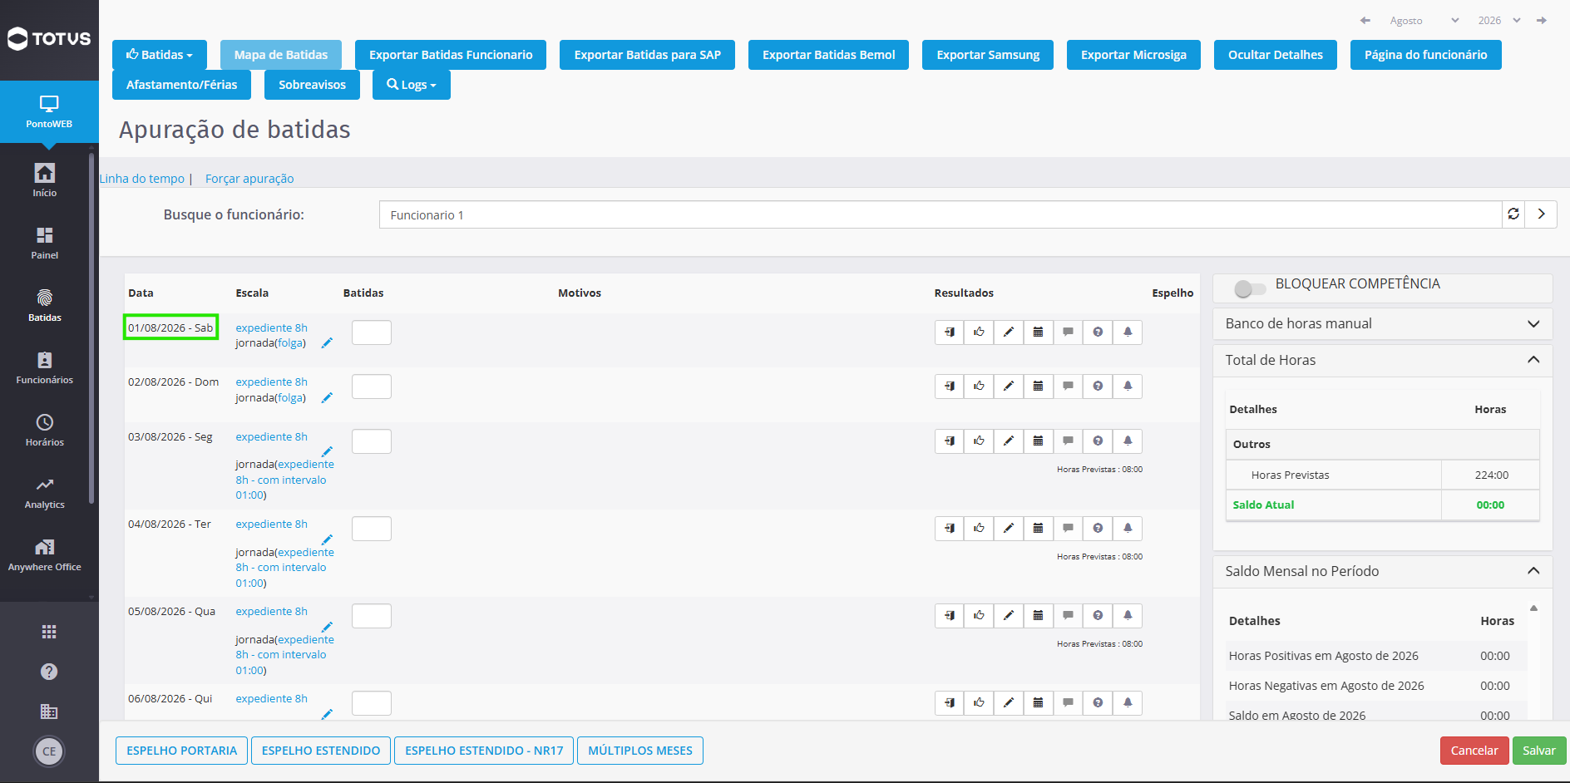Open Múltiplos Meses
Image resolution: width=1570 pixels, height=783 pixels.
[640, 751]
